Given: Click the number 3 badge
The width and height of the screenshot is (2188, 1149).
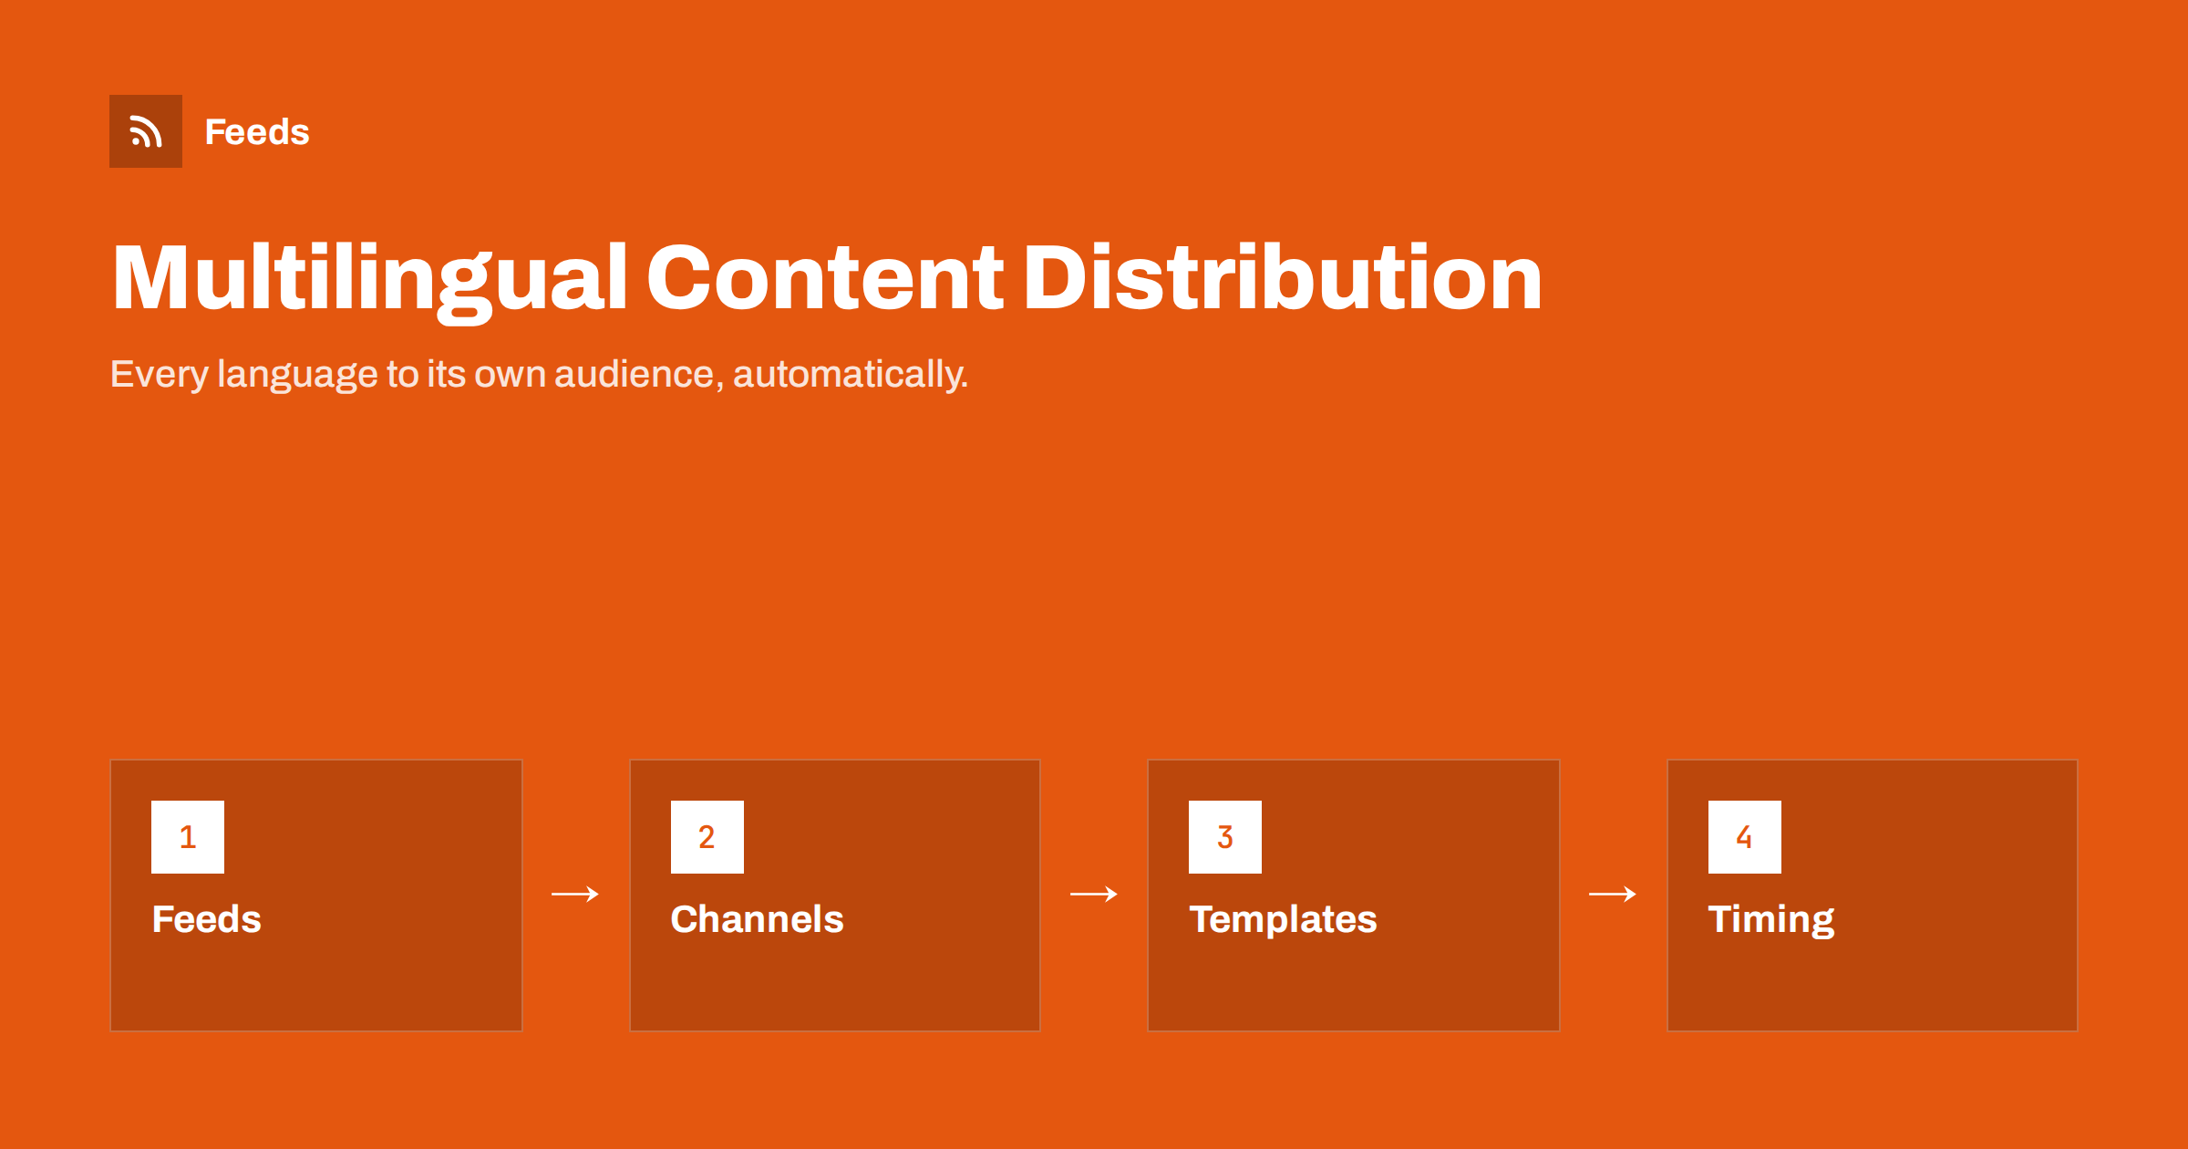Looking at the screenshot, I should click(1225, 837).
